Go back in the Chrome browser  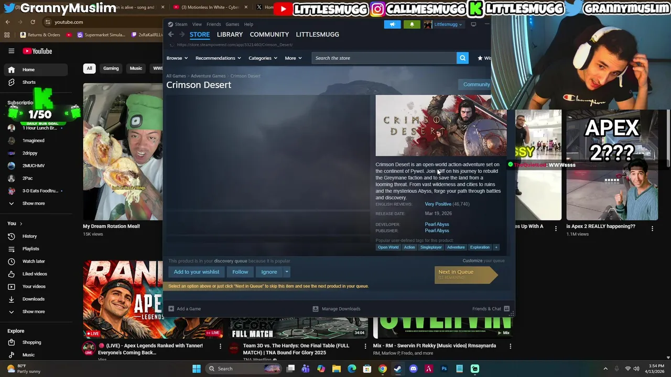tap(7, 22)
